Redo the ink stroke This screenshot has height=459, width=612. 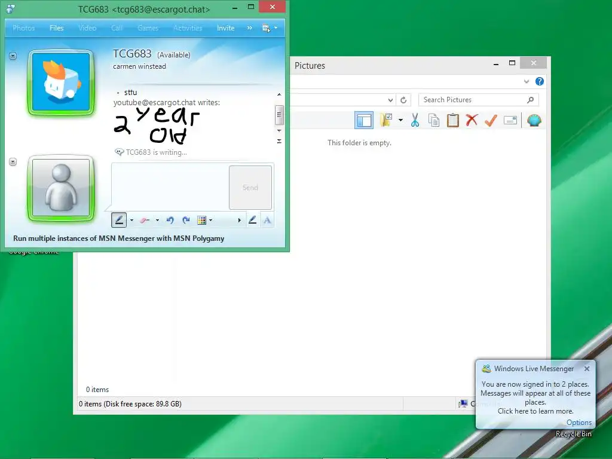pos(186,220)
